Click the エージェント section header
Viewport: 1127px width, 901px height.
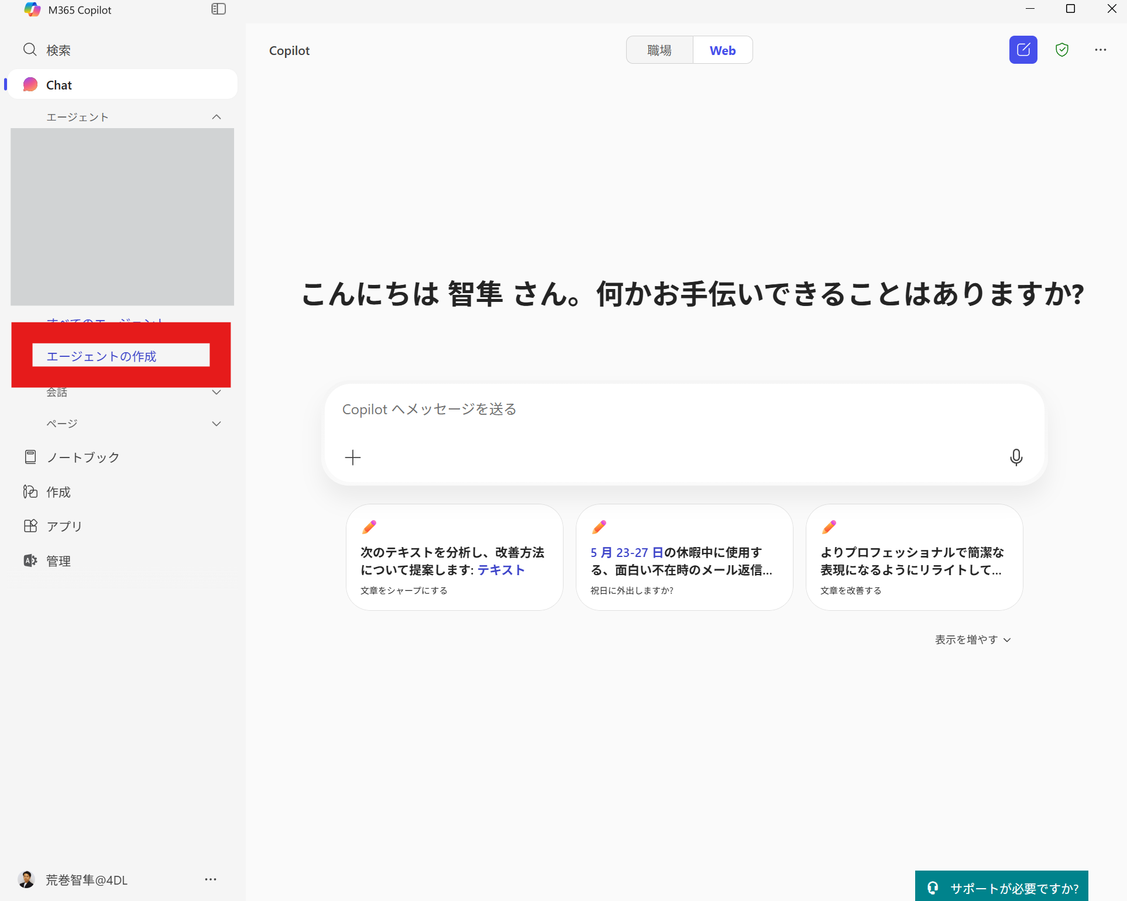coord(77,117)
